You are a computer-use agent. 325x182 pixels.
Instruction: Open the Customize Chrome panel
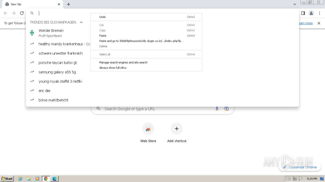[300, 167]
